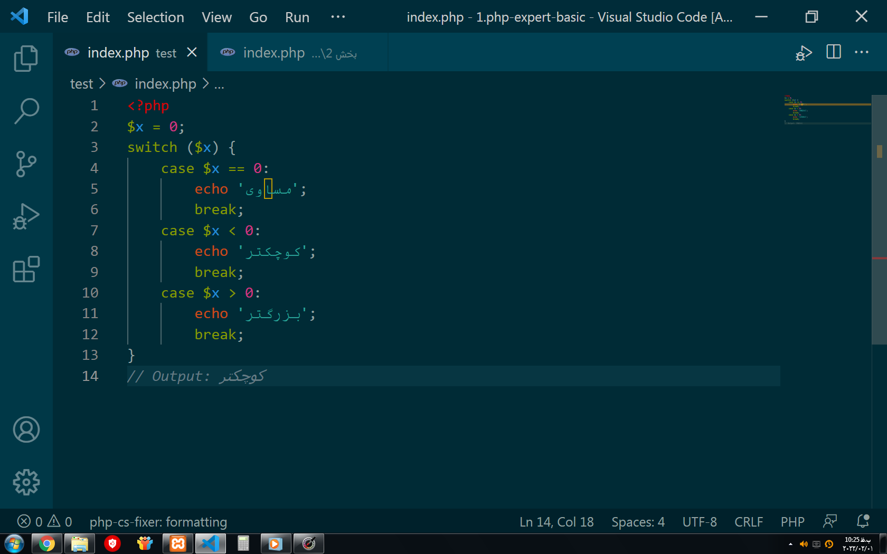Click the vertical editor scrollbar

point(879,220)
